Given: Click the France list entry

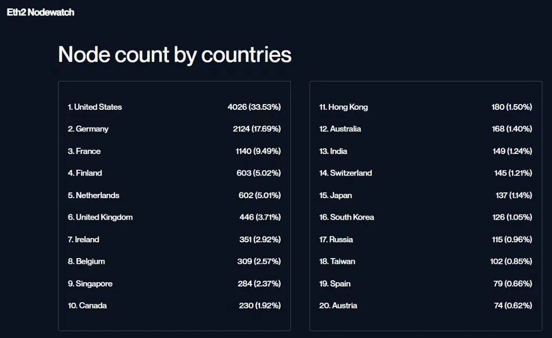Looking at the screenshot, I should click(x=84, y=151).
